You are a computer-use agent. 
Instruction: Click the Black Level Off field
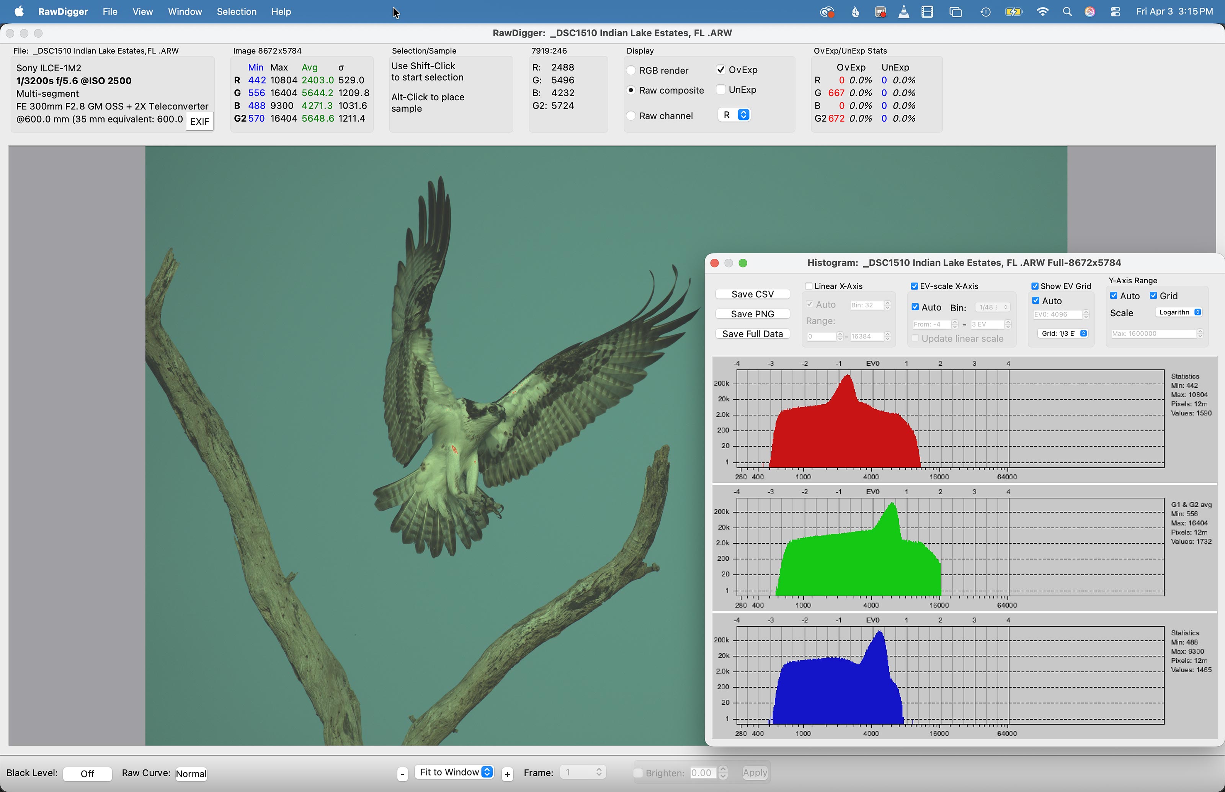(x=87, y=774)
